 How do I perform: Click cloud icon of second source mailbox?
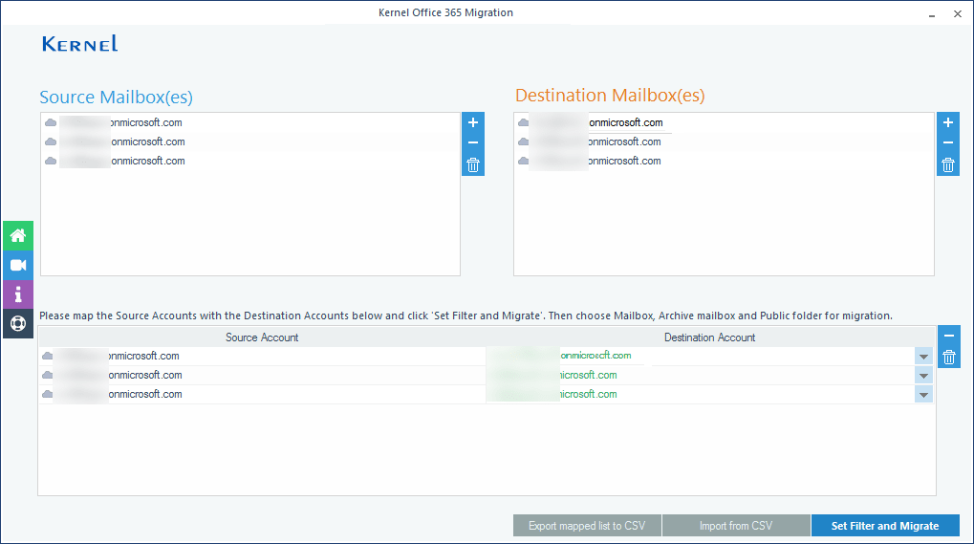point(51,142)
